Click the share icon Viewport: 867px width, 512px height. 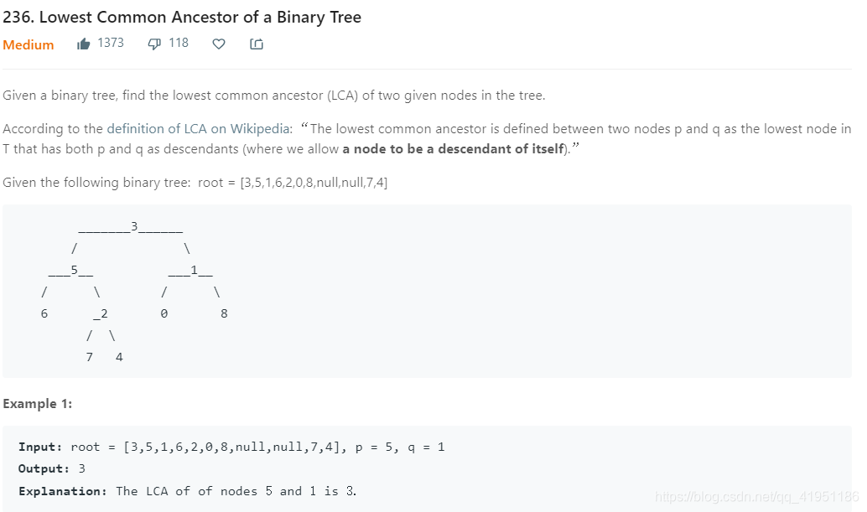coord(257,44)
